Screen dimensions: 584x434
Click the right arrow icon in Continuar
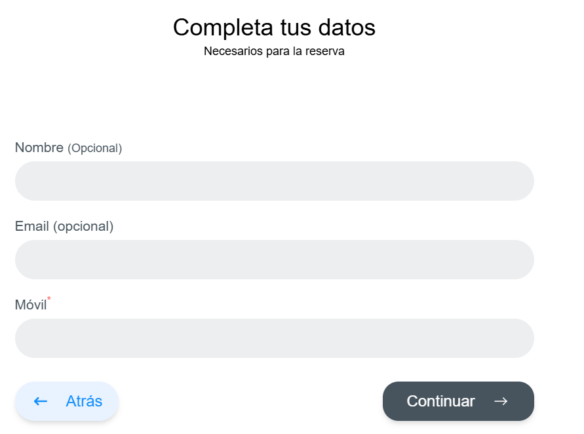(501, 401)
